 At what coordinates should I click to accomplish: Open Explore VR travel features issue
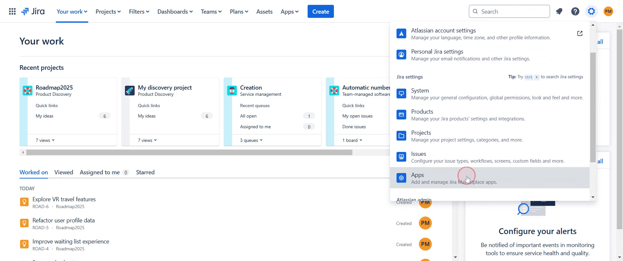[64, 199]
